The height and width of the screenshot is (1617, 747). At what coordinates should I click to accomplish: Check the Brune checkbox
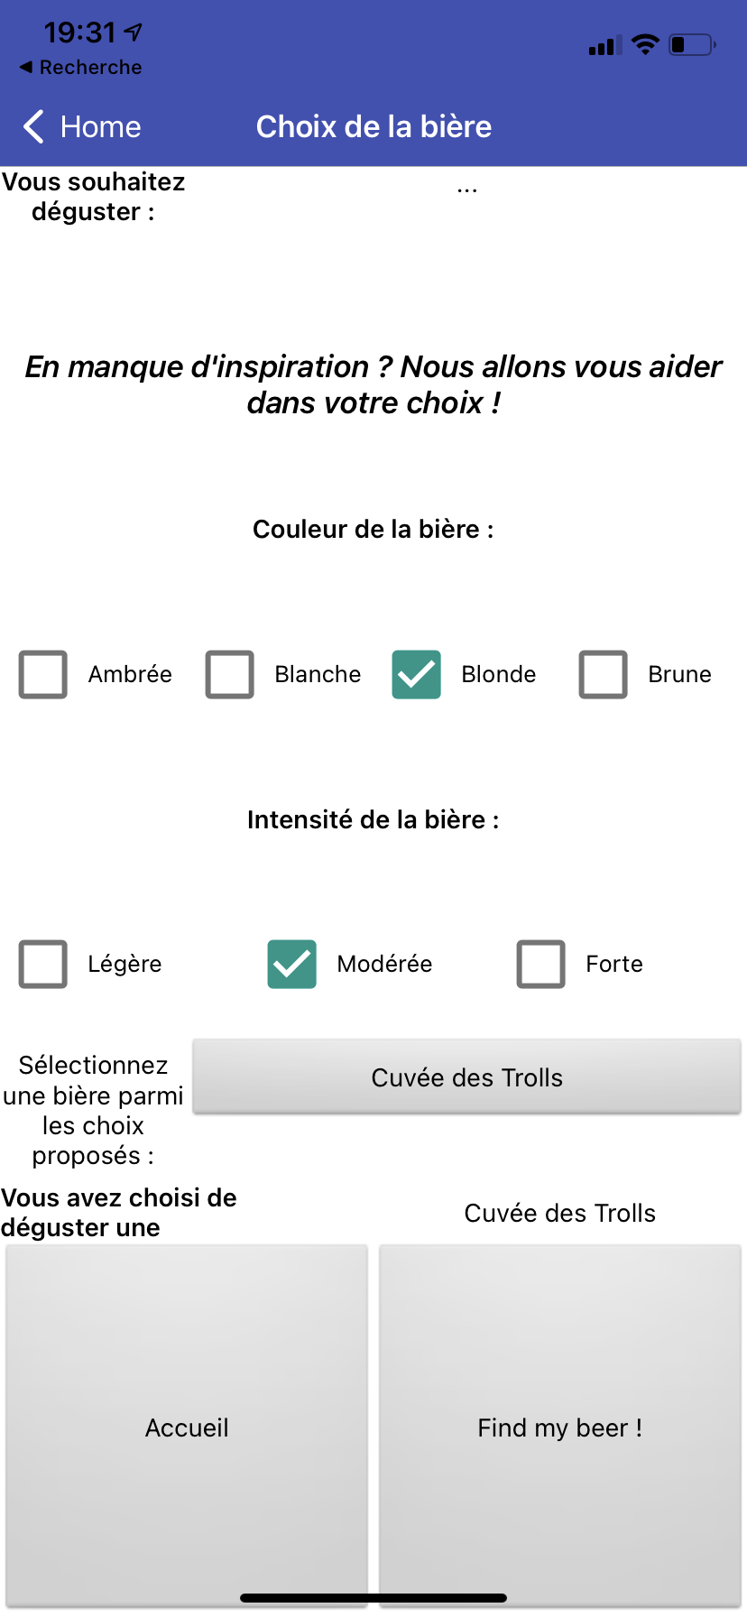(x=604, y=674)
